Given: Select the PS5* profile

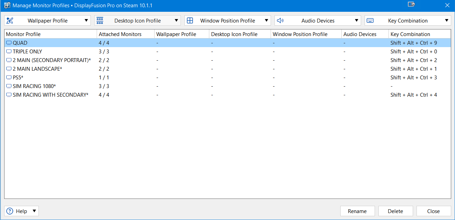Looking at the screenshot, I should click(x=228, y=78).
